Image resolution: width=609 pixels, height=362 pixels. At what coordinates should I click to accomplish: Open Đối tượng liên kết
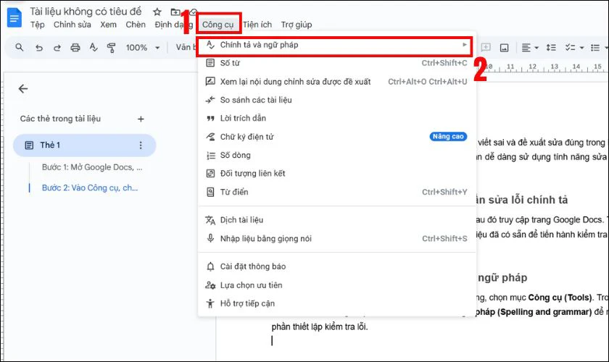coord(336,174)
